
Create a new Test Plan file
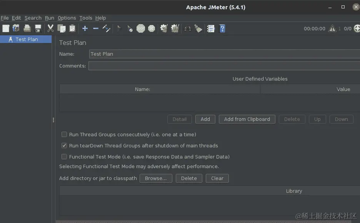pyautogui.click(x=6, y=28)
